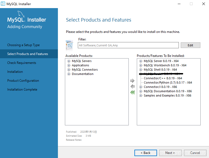The image size is (209, 158).
Task: Select Samples and Examples 8.0.19 - X86 entry
Action: (168, 95)
